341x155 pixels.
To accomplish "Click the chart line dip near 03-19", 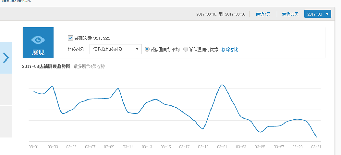I will 203,129.
